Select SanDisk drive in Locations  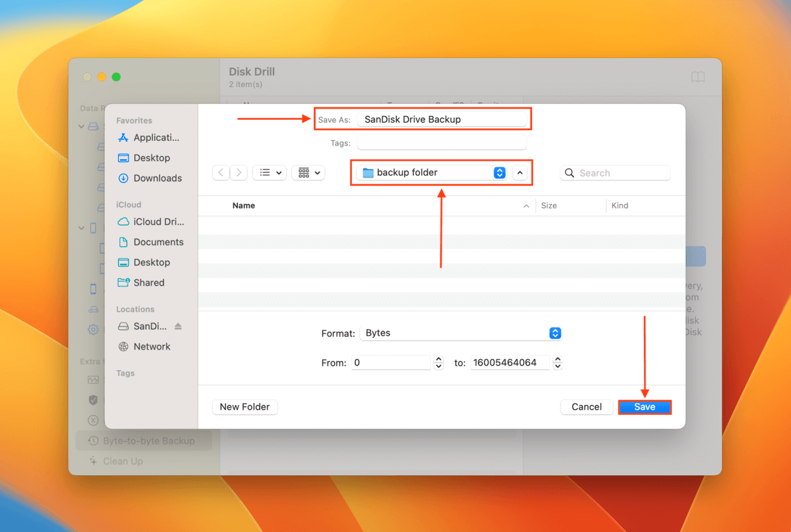[149, 326]
